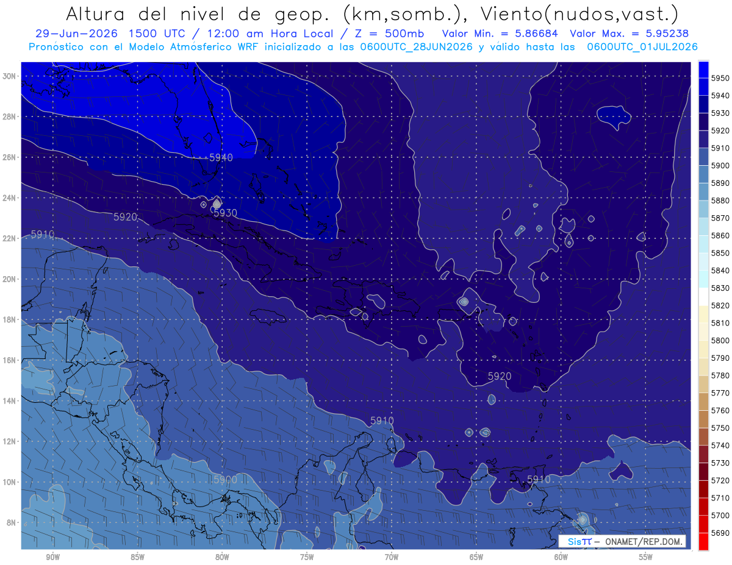Click the 5700 colorbar value
732x565 pixels.
click(720, 515)
